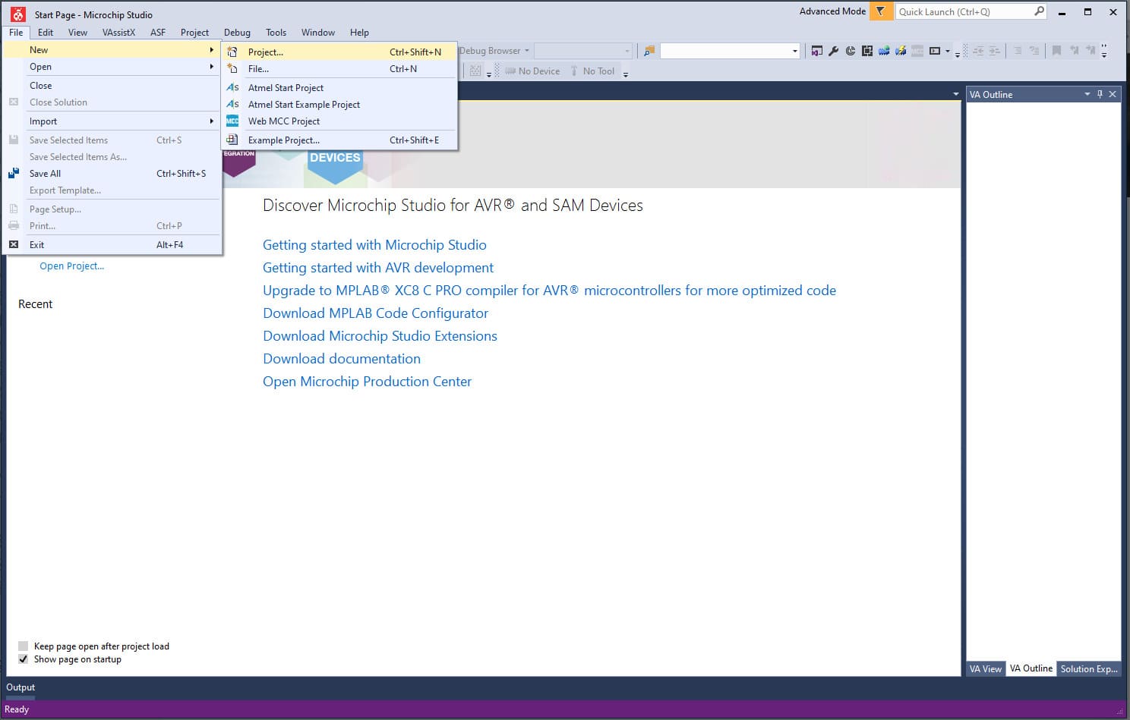Image resolution: width=1130 pixels, height=720 pixels.
Task: Click the Microchip Studio logo in the title bar
Action: (x=18, y=14)
